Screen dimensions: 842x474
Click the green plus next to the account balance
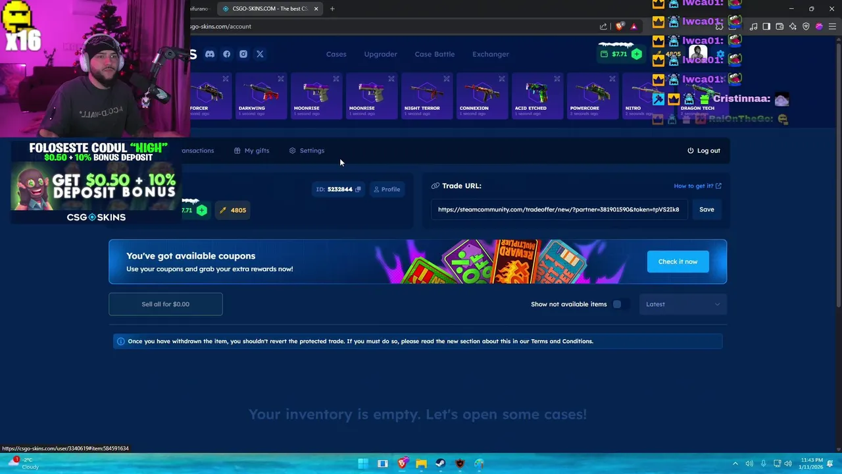202,210
